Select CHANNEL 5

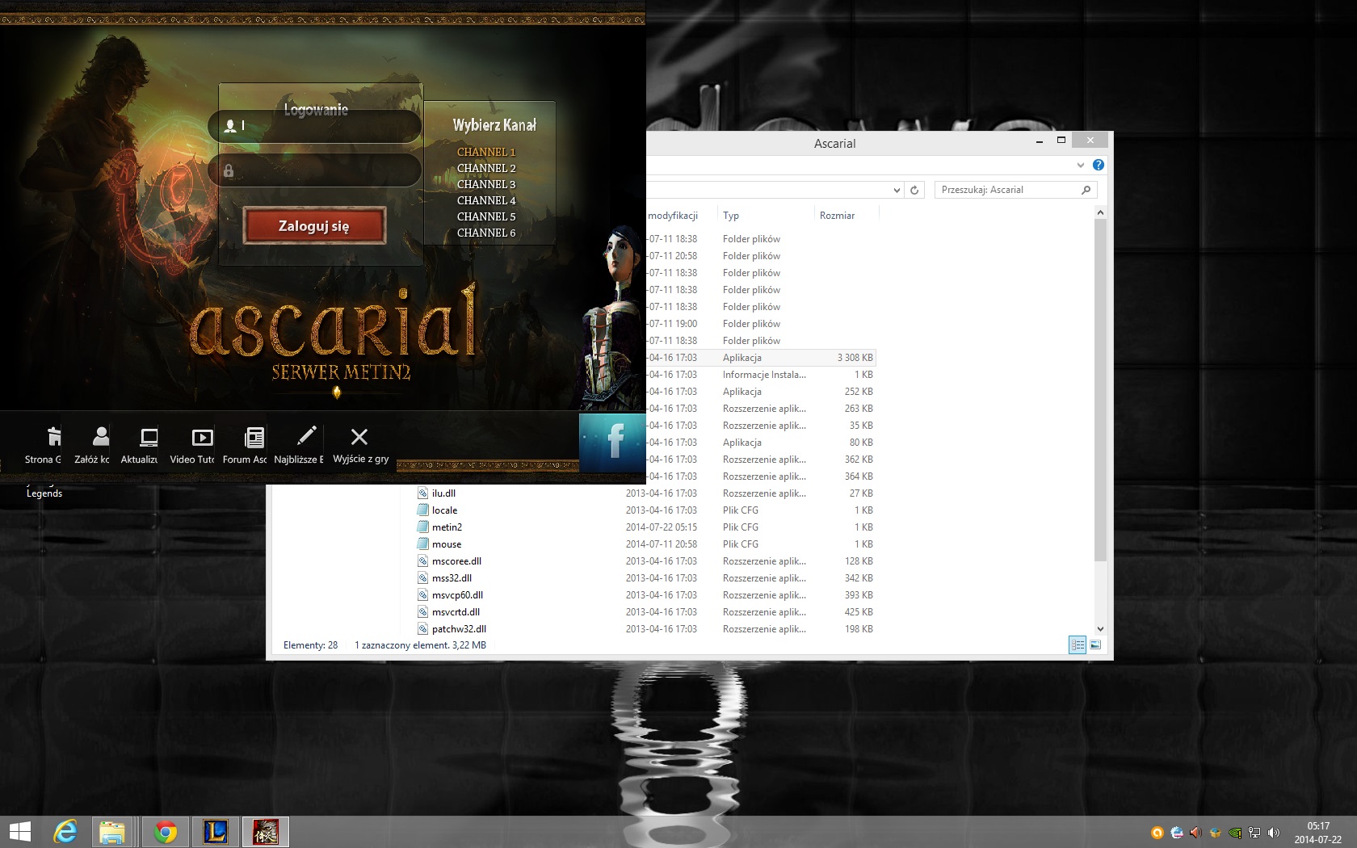click(x=485, y=216)
